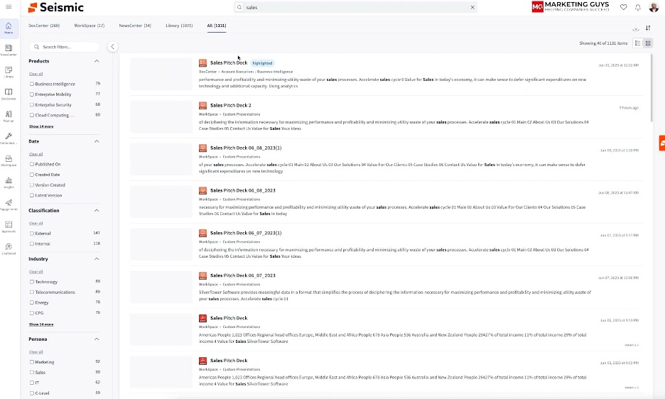Viewport: 665px width, 399px height.
Task: Collapse the Date filter section
Action: 97,141
